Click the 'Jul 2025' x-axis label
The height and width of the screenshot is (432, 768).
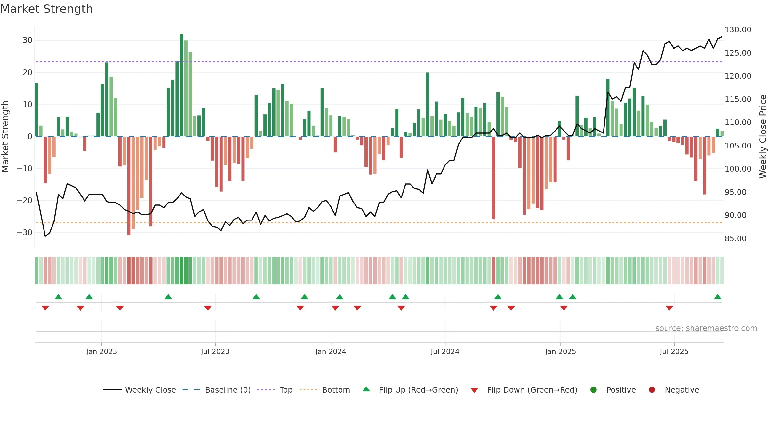(674, 351)
